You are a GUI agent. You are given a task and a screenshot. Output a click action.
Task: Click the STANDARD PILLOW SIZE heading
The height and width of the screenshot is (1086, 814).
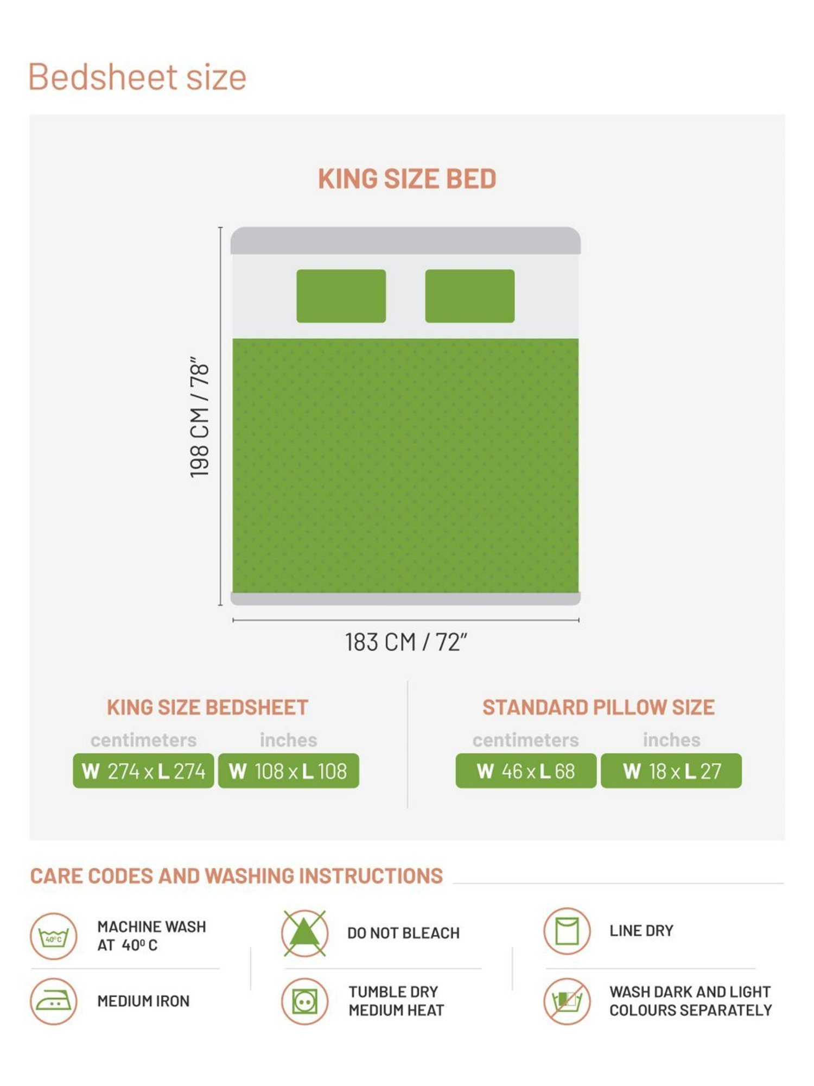598,707
